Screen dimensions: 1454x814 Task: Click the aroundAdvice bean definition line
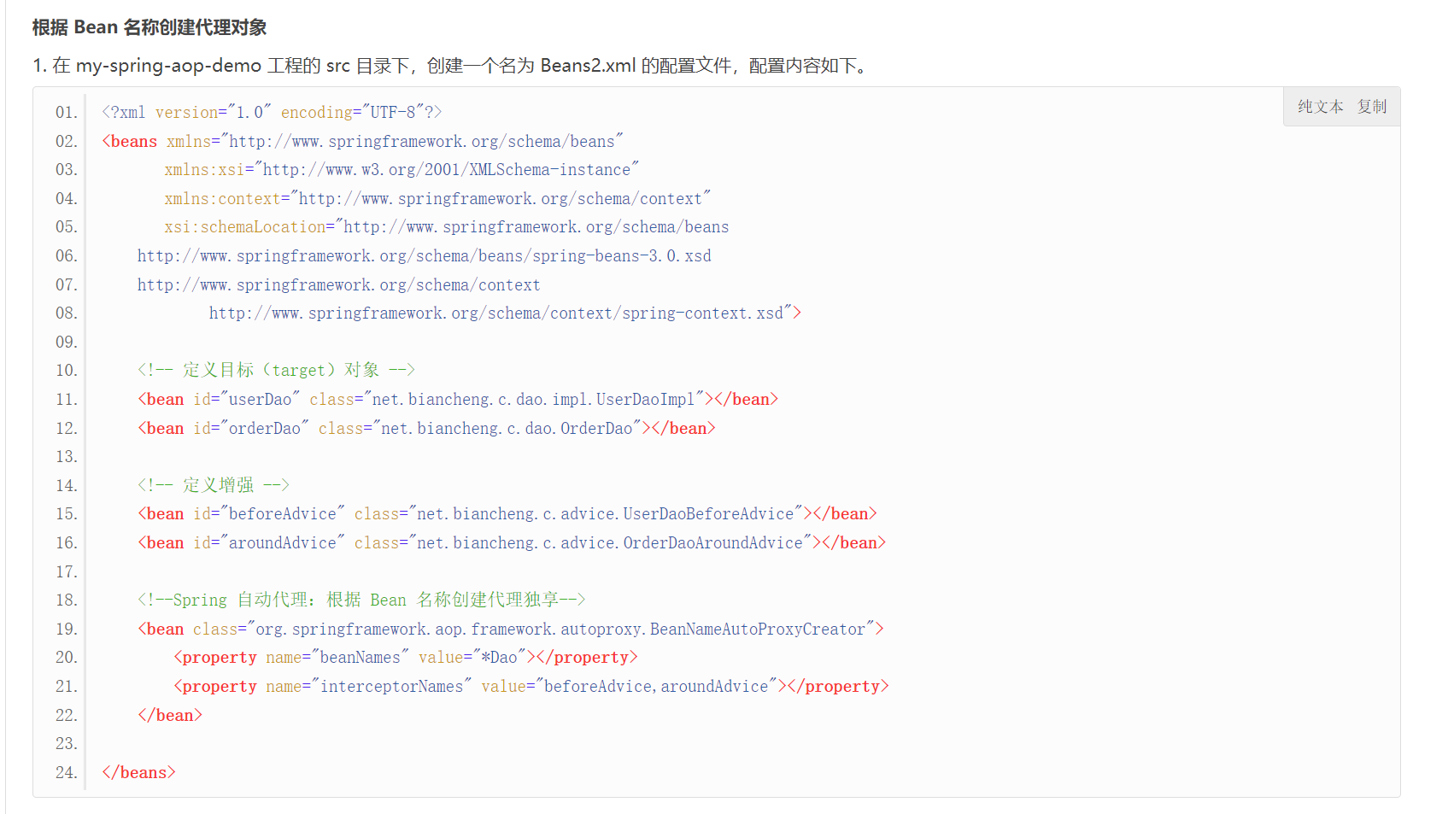pos(512,543)
